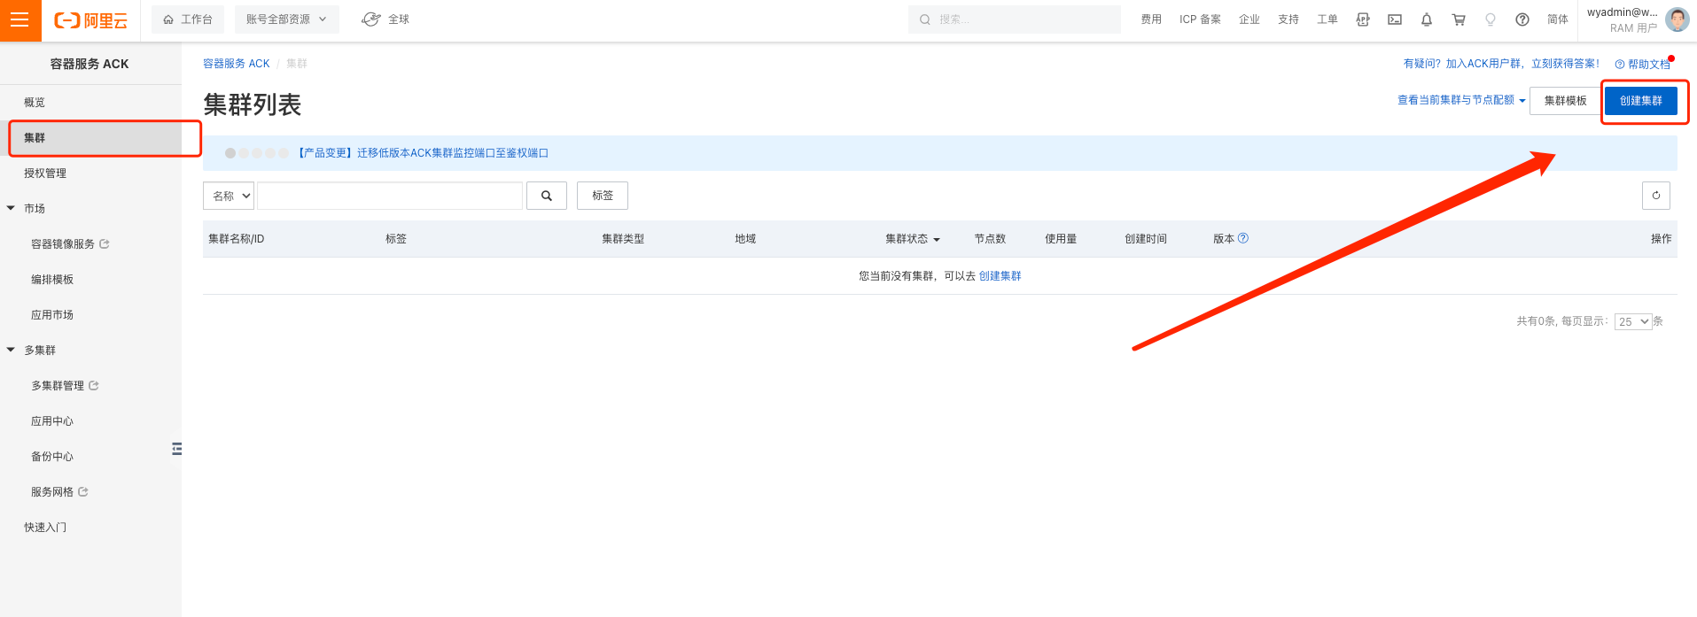The width and height of the screenshot is (1697, 617).
Task: Refresh the cluster list
Action: pyautogui.click(x=1656, y=196)
